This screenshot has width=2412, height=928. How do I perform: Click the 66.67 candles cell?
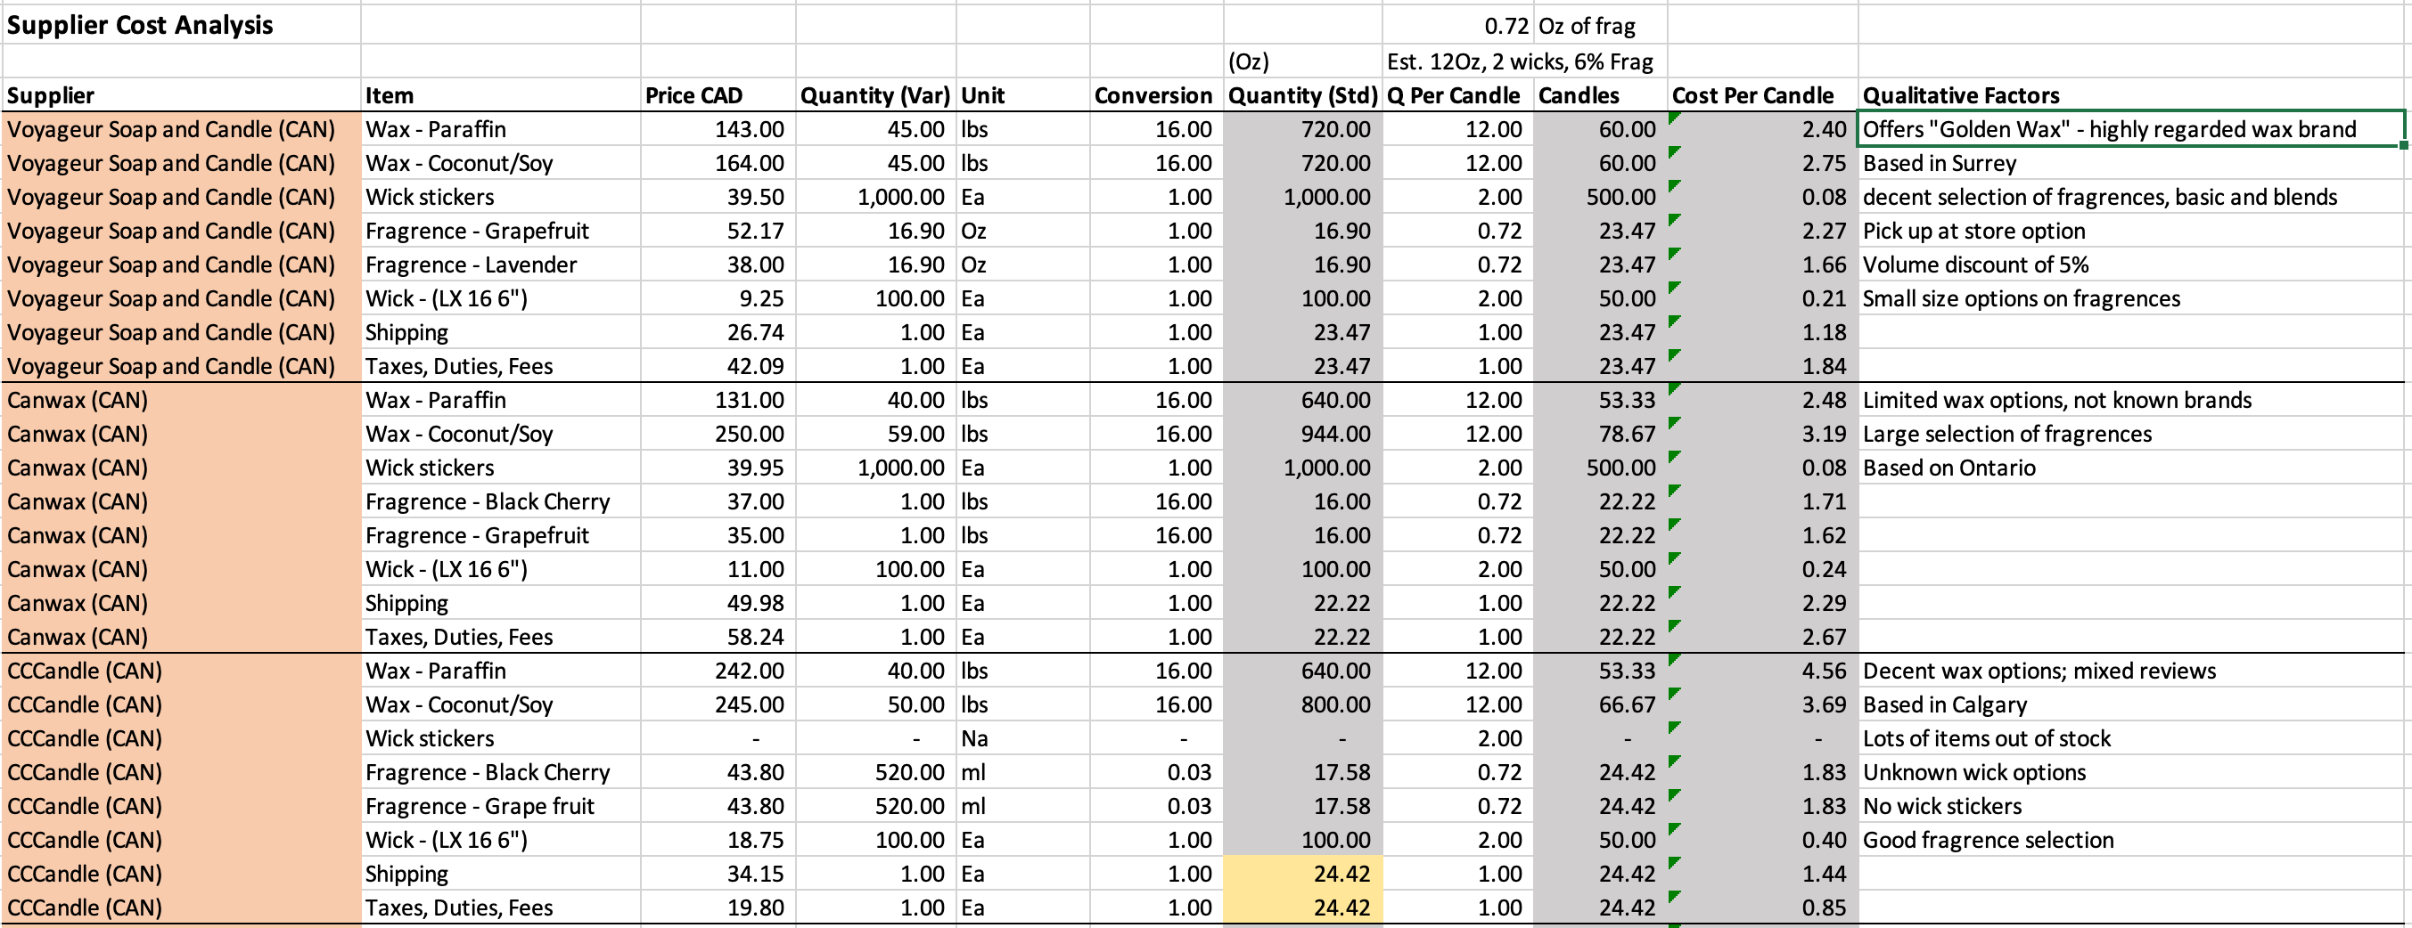pos(1600,704)
